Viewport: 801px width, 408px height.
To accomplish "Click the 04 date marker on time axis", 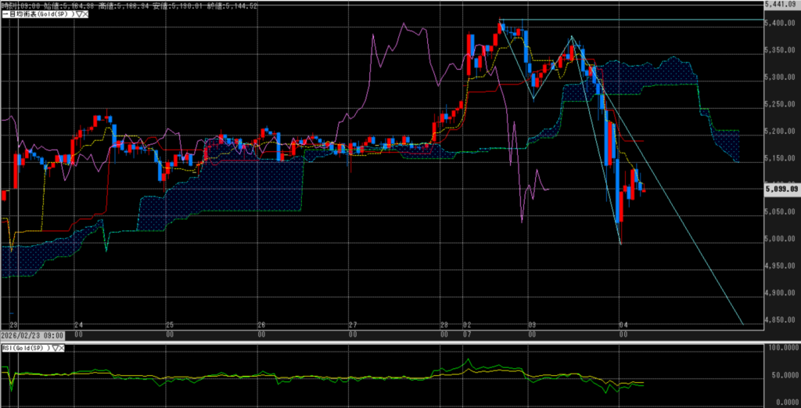I will click(623, 324).
